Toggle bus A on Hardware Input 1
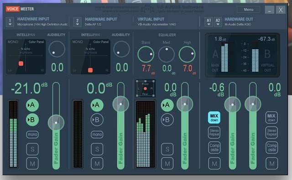292x180 pixels. point(32,105)
